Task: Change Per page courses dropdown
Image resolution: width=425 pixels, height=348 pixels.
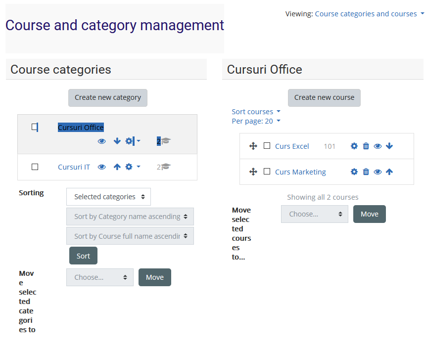Action: (256, 121)
